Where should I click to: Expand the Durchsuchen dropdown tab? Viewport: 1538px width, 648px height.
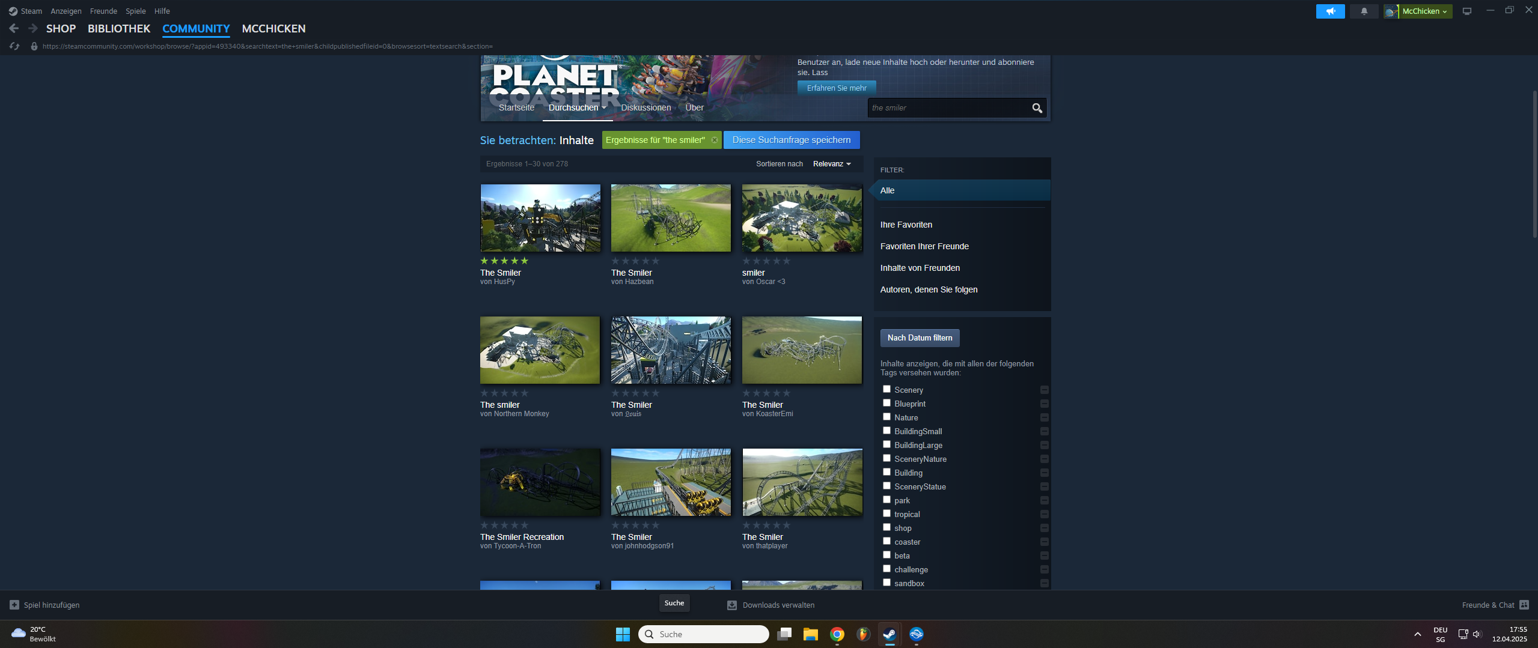coord(577,108)
